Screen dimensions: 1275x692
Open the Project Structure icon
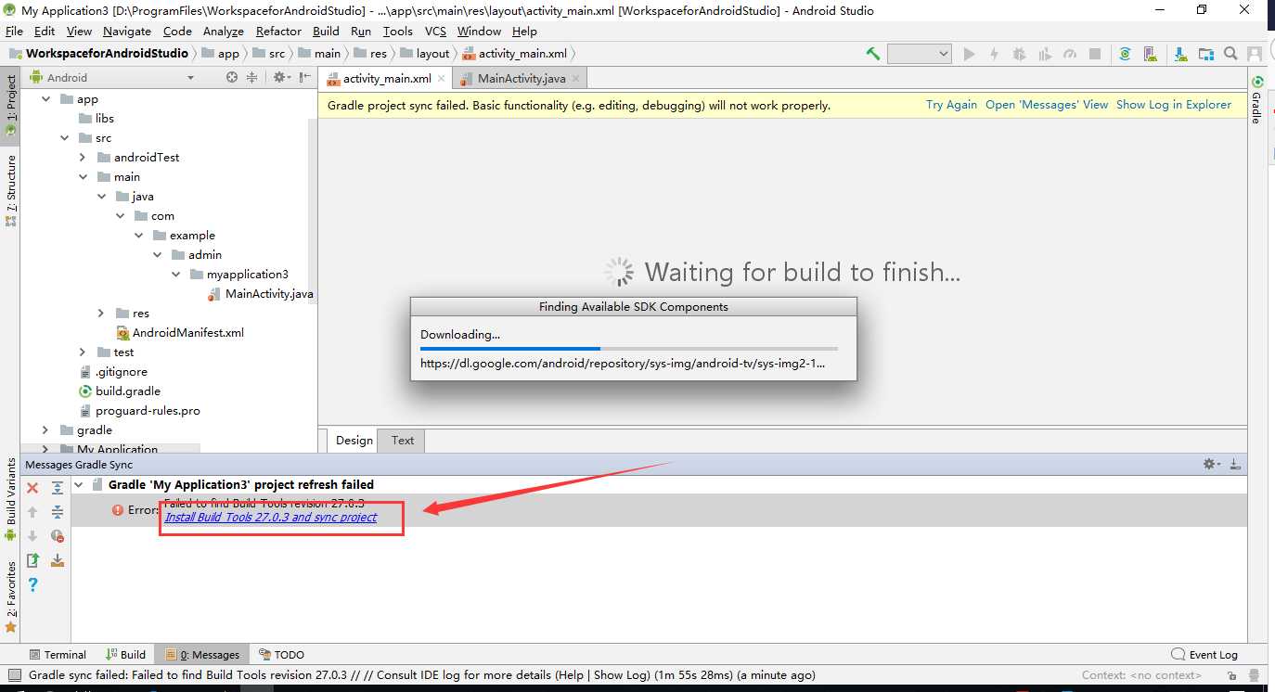pyautogui.click(x=1204, y=54)
